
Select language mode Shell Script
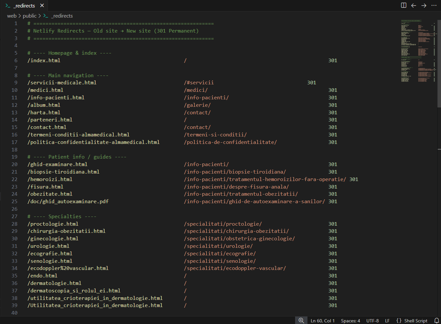coord(416,321)
